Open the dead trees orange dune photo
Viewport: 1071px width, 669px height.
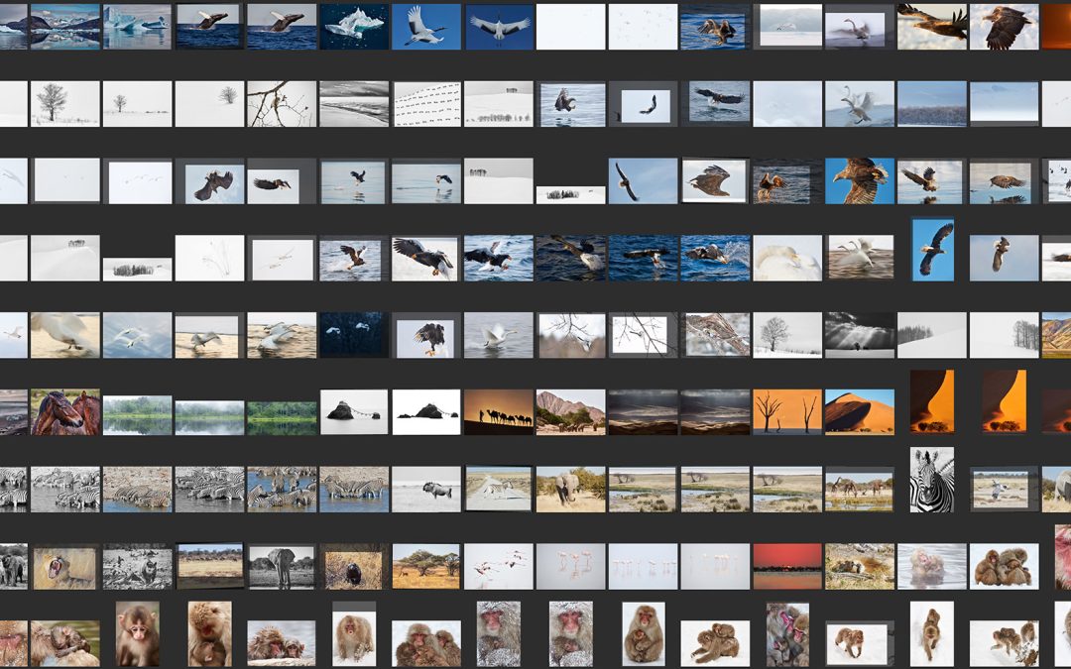[786, 411]
